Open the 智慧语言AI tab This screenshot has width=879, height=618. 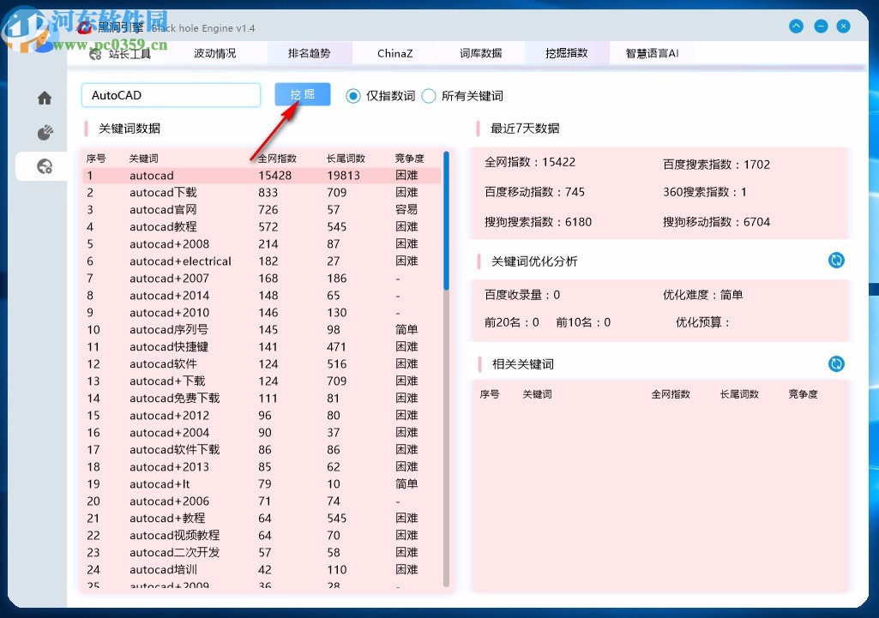pyautogui.click(x=652, y=53)
